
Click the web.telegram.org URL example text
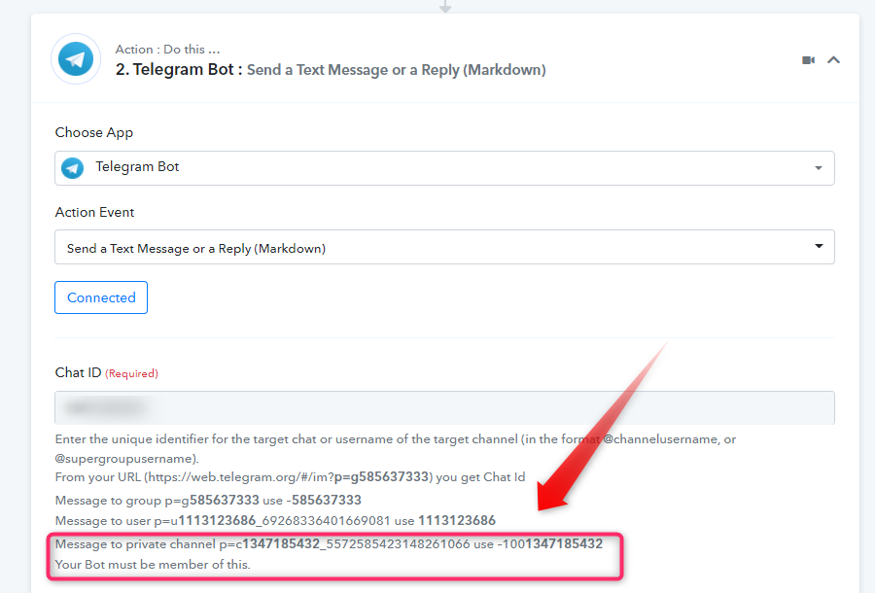pos(289,477)
